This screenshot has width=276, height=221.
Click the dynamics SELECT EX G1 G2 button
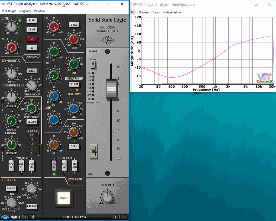point(32,122)
